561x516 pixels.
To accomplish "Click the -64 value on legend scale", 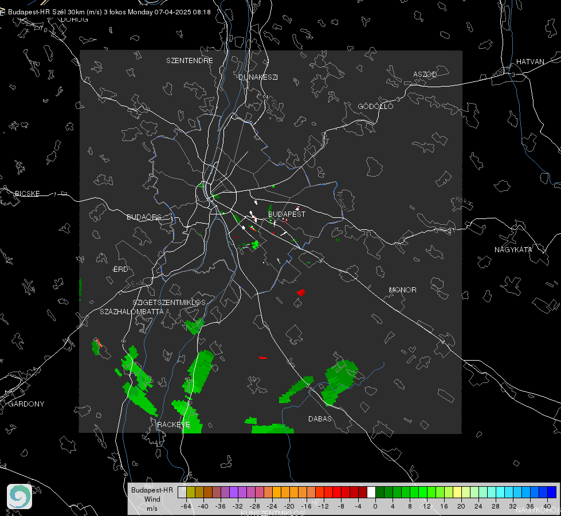I will point(186,506).
